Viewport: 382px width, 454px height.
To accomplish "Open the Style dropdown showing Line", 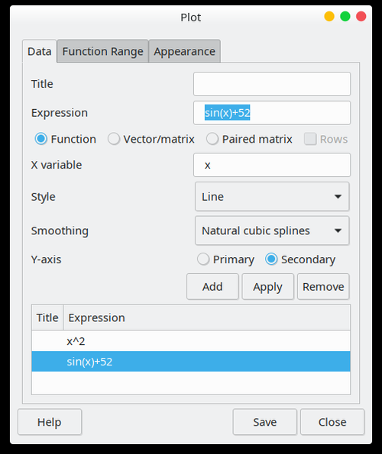I will [272, 197].
